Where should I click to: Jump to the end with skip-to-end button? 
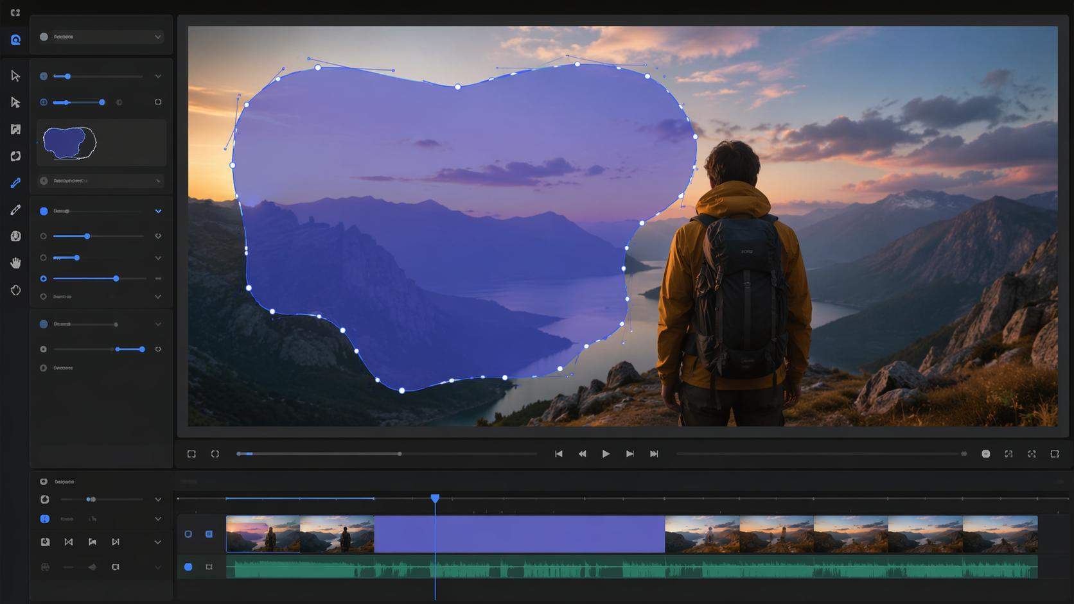[654, 454]
